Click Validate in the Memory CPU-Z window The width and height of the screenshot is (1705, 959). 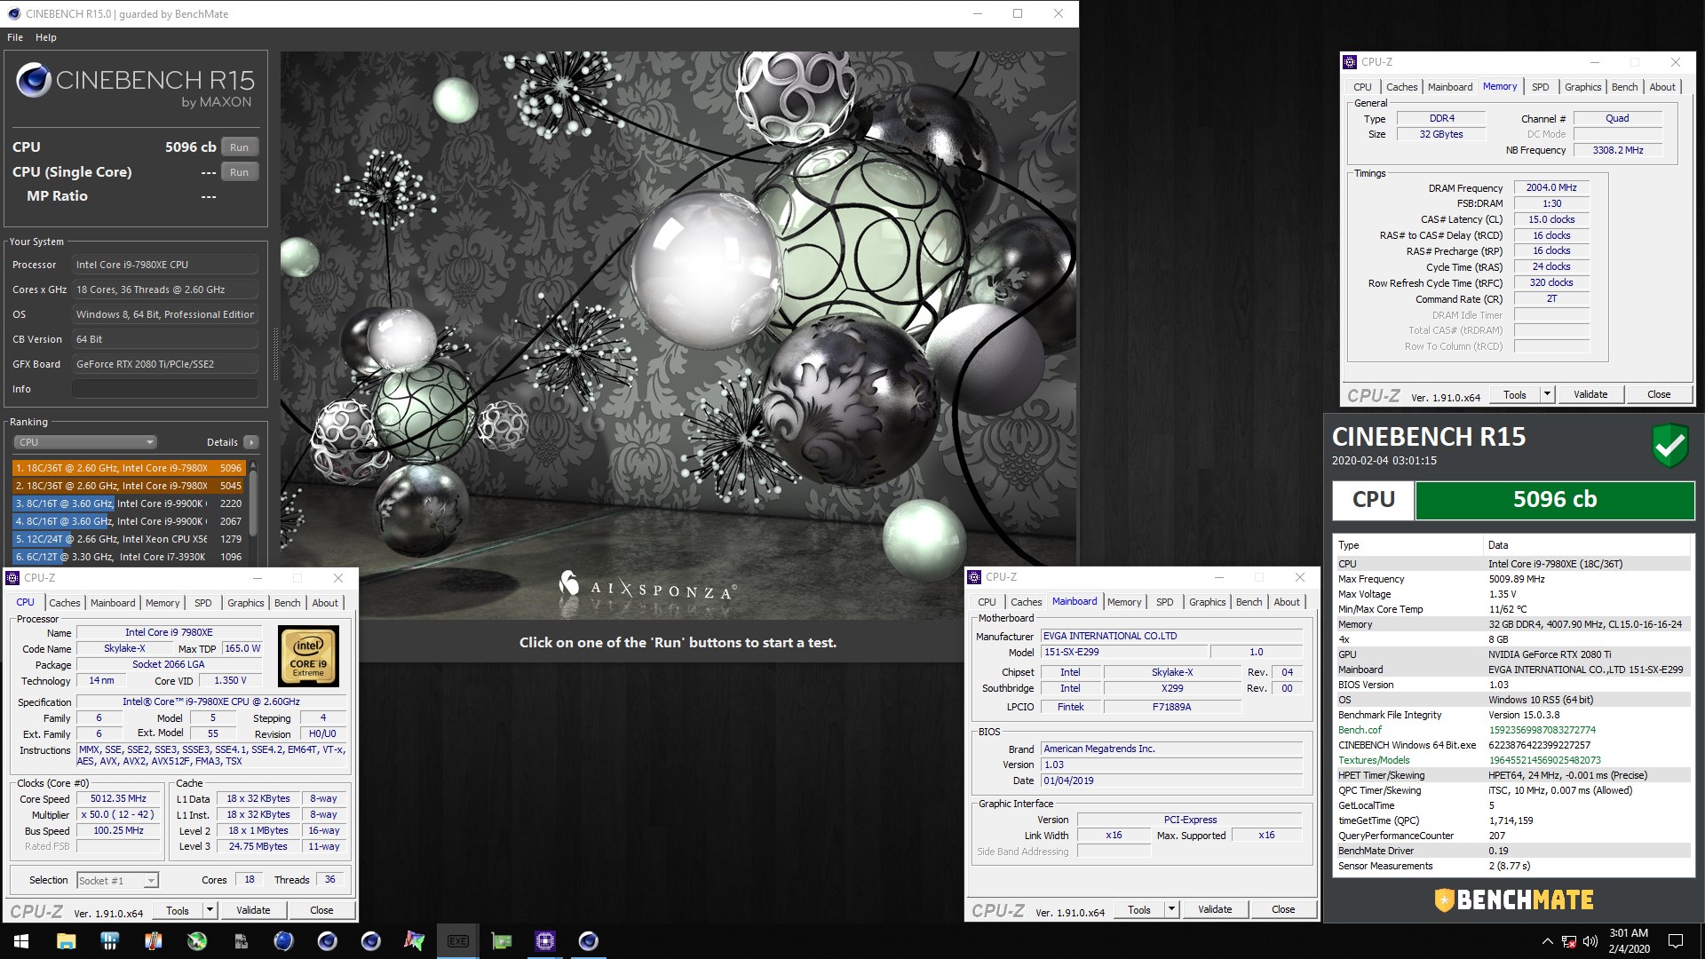pos(1590,394)
